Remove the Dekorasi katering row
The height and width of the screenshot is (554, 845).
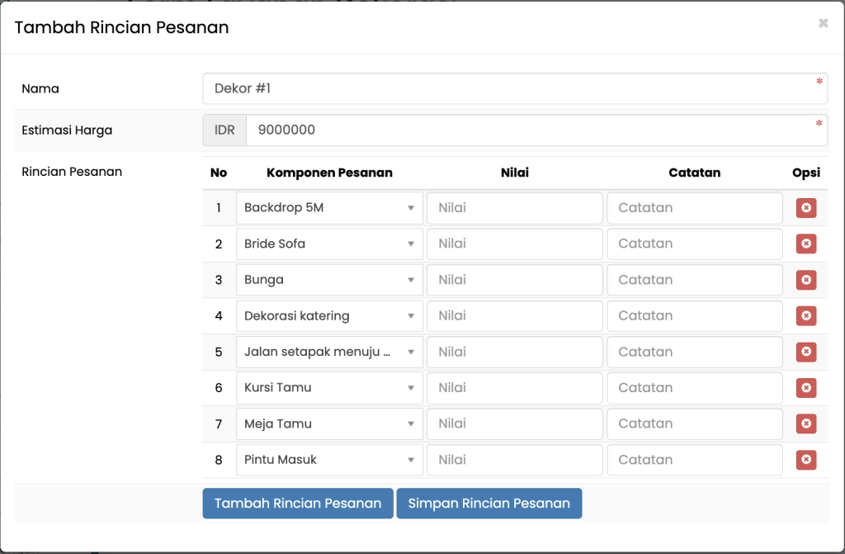pyautogui.click(x=805, y=316)
